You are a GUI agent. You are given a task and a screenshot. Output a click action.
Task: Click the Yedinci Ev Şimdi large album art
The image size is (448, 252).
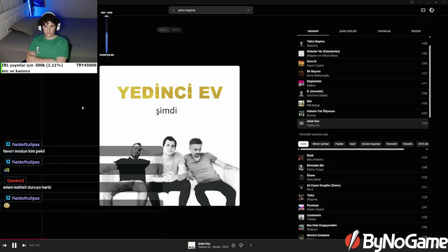click(169, 136)
